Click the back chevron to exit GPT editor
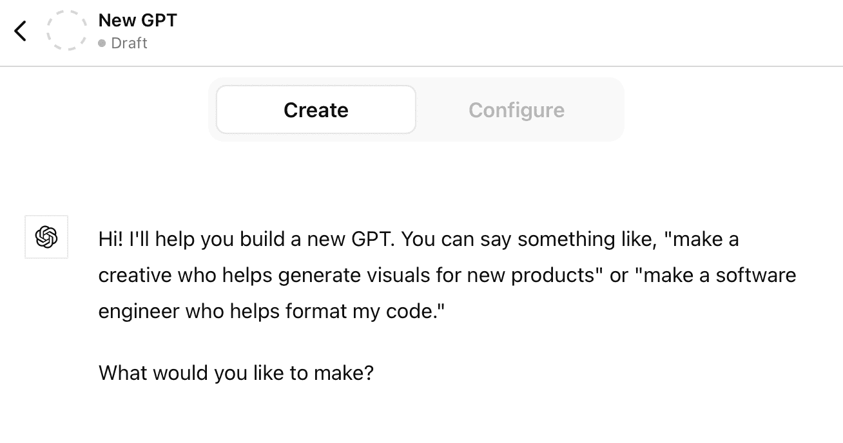The height and width of the screenshot is (443, 843). pyautogui.click(x=20, y=30)
